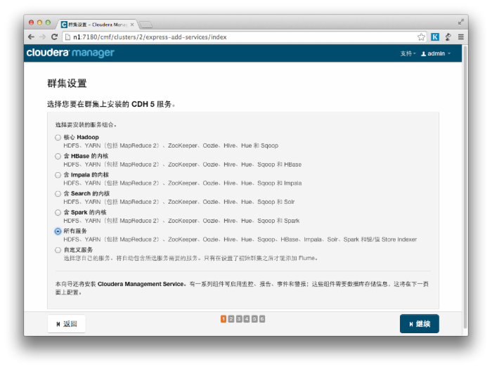Expand the admin user dropdown
Image resolution: width=492 pixels, height=369 pixels.
pos(436,53)
